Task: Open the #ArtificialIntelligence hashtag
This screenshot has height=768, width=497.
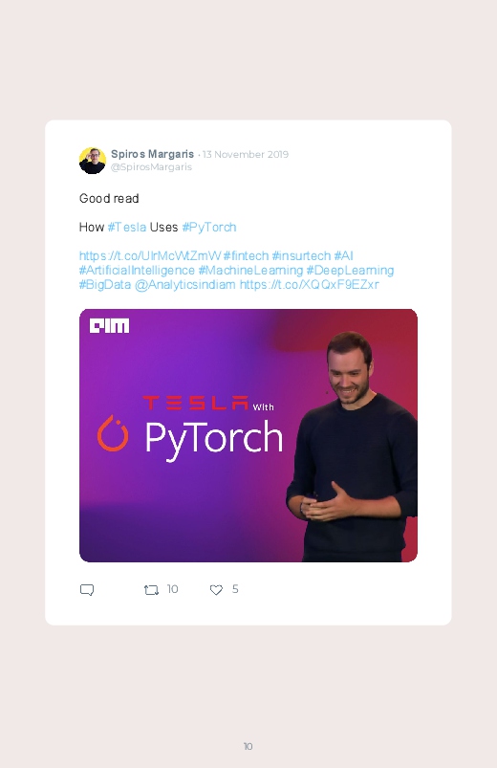Action: pos(137,271)
